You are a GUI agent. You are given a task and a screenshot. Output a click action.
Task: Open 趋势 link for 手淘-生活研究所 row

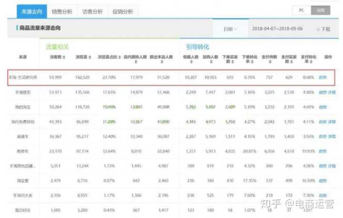point(323,77)
